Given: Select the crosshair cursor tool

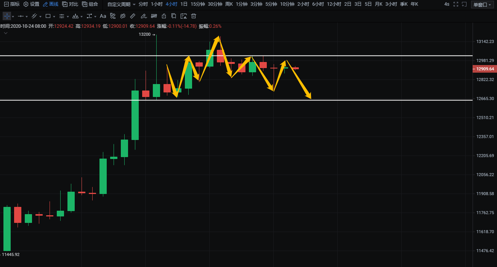Looking at the screenshot, I should pyautogui.click(x=7, y=16).
